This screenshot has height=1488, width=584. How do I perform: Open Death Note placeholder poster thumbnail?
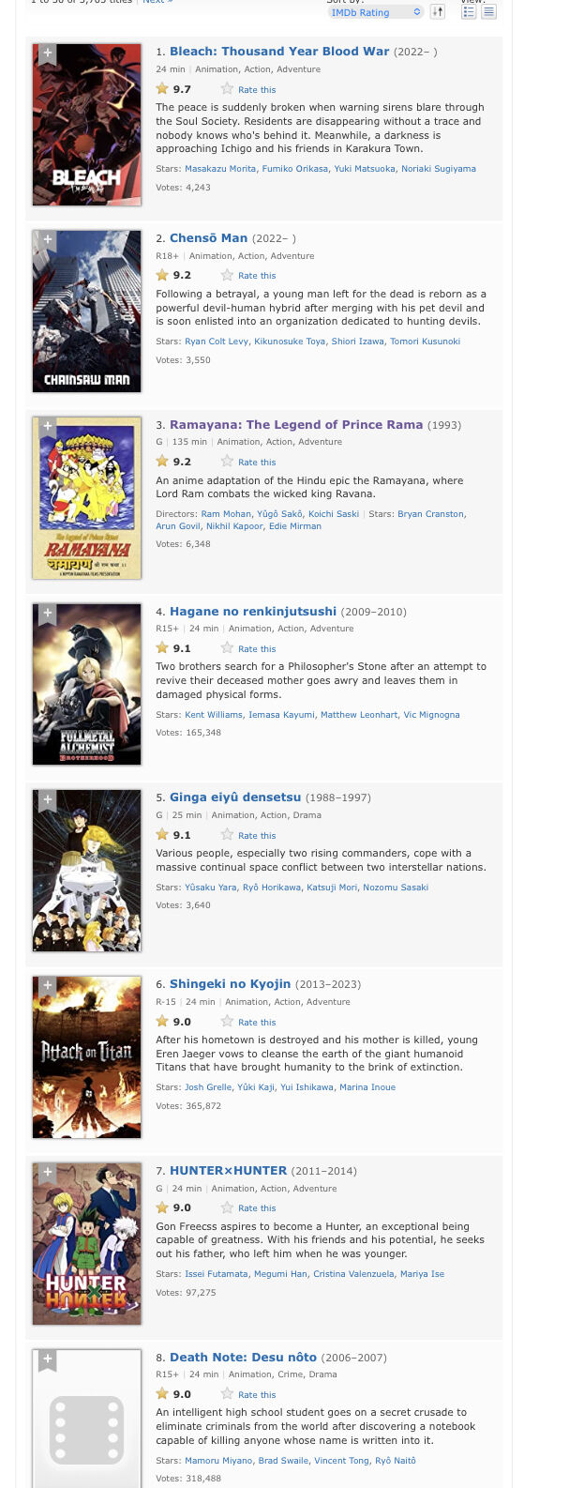click(x=87, y=1419)
